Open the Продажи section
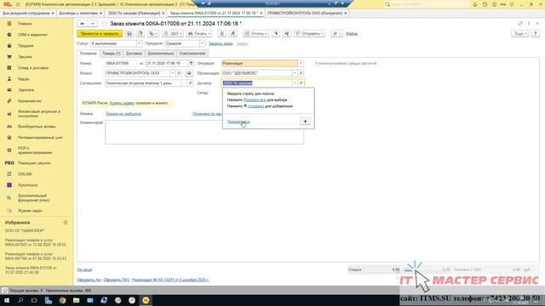Image resolution: width=545 pixels, height=306 pixels. [x=26, y=46]
